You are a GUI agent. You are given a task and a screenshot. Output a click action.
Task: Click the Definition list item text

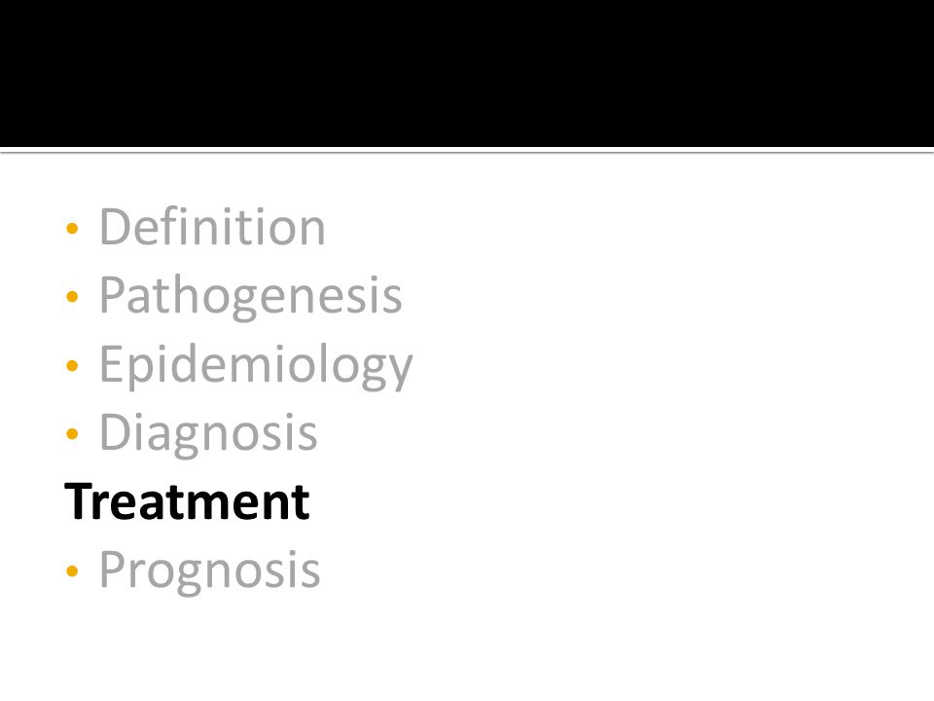(212, 227)
